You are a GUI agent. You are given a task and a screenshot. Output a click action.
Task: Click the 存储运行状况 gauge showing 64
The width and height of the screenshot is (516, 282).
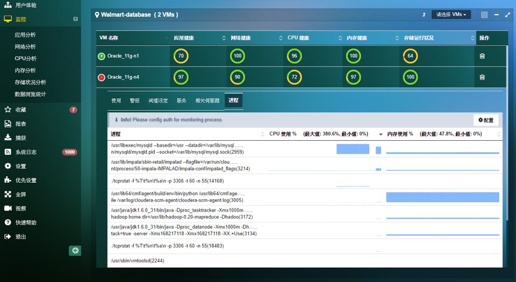point(410,56)
